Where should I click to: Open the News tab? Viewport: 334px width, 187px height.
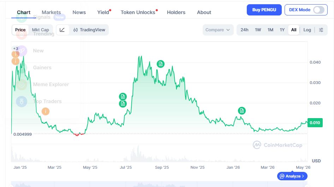pos(79,12)
